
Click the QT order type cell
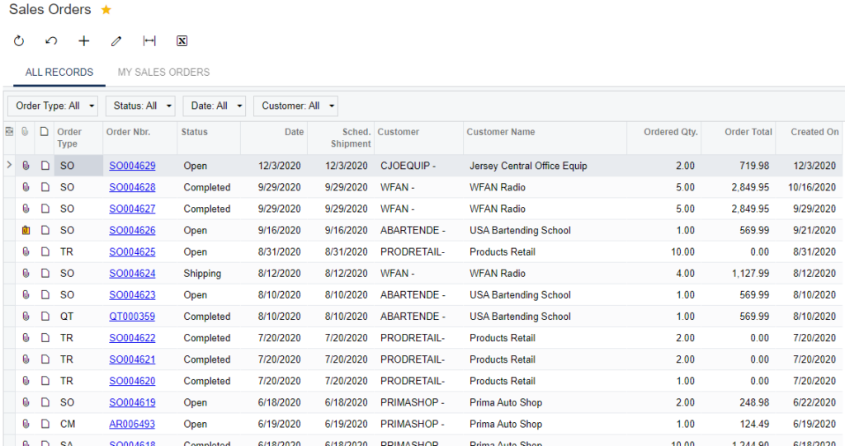pyautogui.click(x=78, y=317)
